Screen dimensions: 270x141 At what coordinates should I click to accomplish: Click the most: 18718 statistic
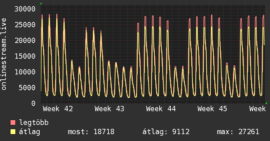tap(91, 132)
